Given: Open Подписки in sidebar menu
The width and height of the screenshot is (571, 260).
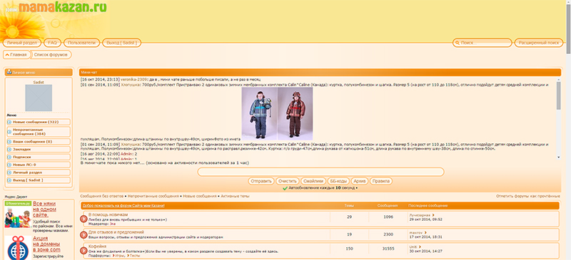Looking at the screenshot, I should coord(22,157).
